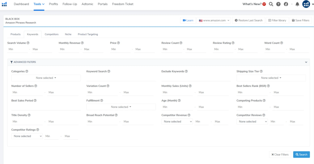Viewport: 314px width, 164px height.
Task: Click the Keyword Search input field
Action: pos(121,78)
